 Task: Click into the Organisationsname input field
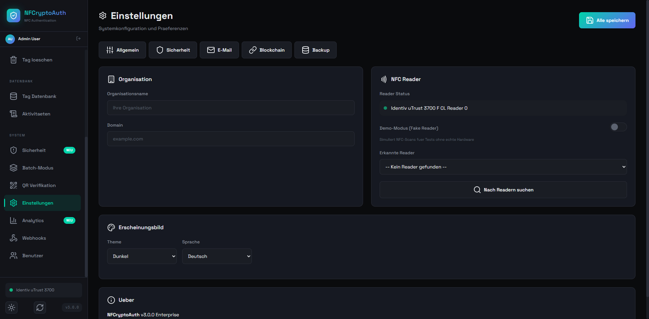(231, 108)
